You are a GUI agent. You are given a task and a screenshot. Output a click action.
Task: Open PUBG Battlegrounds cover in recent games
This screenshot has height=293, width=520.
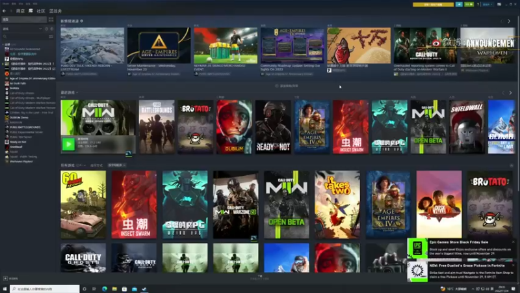point(157,127)
